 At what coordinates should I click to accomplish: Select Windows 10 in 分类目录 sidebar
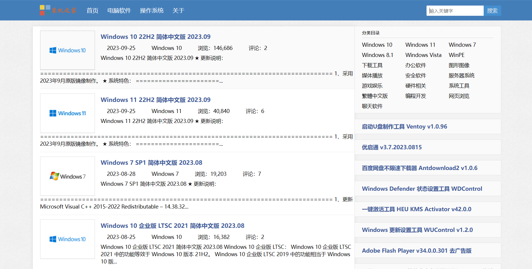click(377, 45)
